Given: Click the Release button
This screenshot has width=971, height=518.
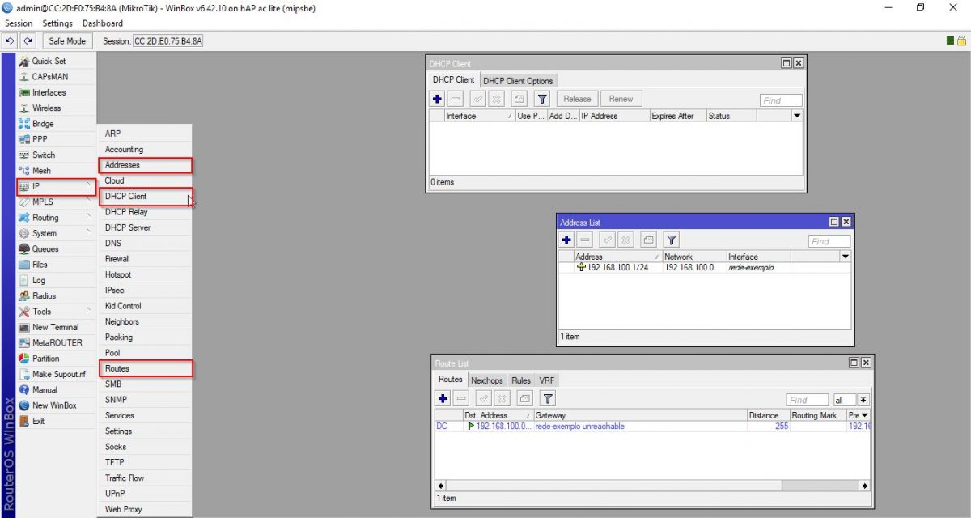Looking at the screenshot, I should point(576,98).
